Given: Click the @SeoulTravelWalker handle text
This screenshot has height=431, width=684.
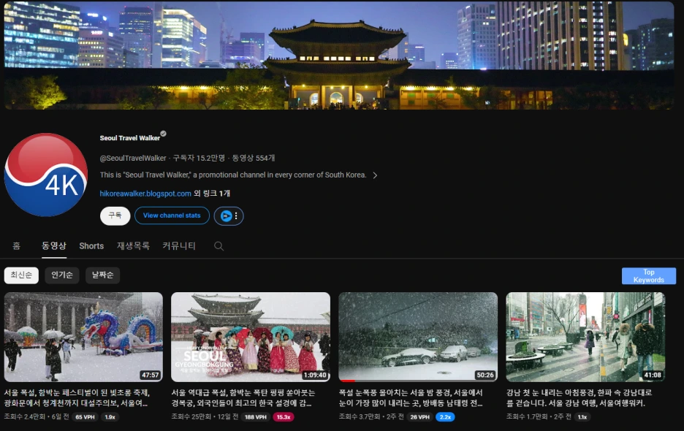Looking at the screenshot, I should (133, 158).
